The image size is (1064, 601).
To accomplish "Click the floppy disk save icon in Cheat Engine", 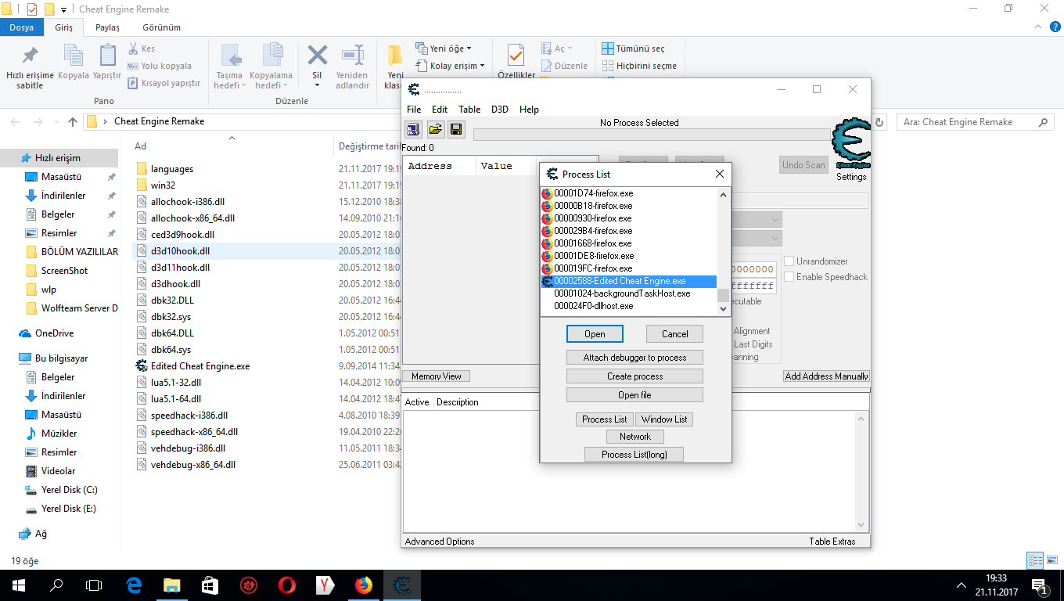I will pyautogui.click(x=456, y=129).
